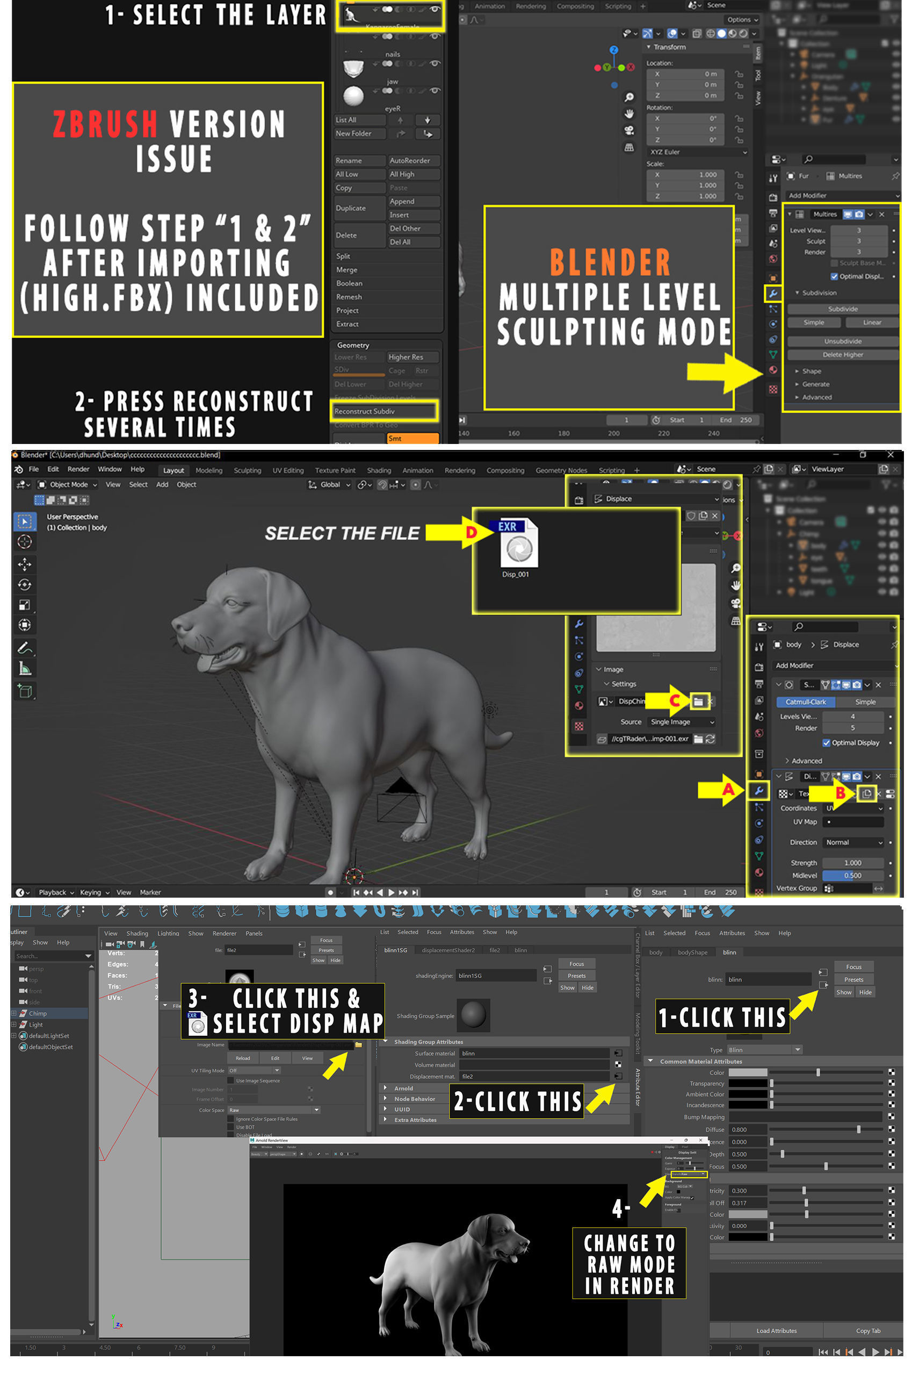Open Source Single Image dropdown
The image size is (912, 1389).
coord(681,721)
